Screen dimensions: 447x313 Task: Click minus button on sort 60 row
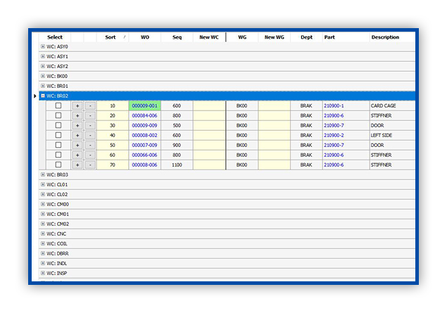[x=90, y=155]
